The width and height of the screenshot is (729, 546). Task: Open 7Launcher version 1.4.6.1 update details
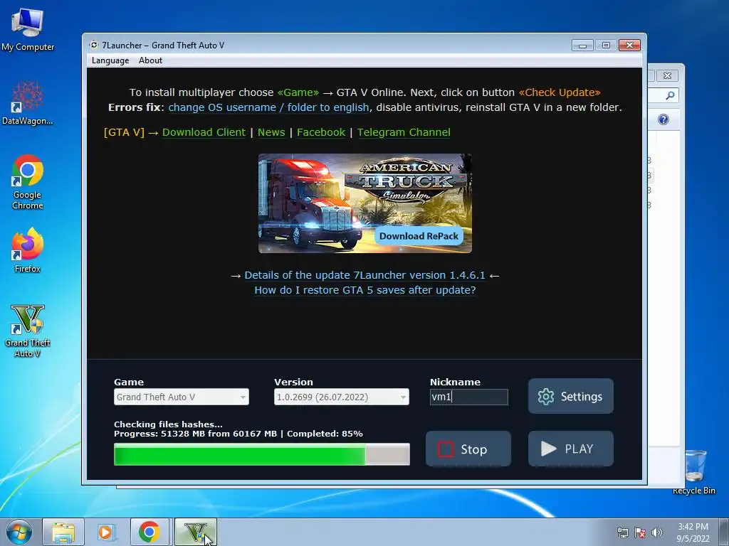click(365, 275)
